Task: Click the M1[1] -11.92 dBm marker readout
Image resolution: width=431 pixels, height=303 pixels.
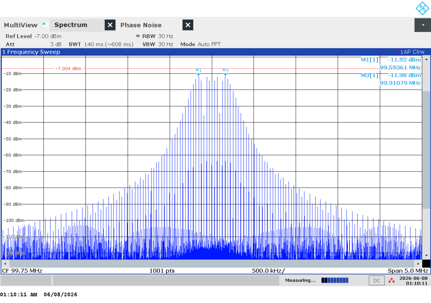Action: pos(391,60)
